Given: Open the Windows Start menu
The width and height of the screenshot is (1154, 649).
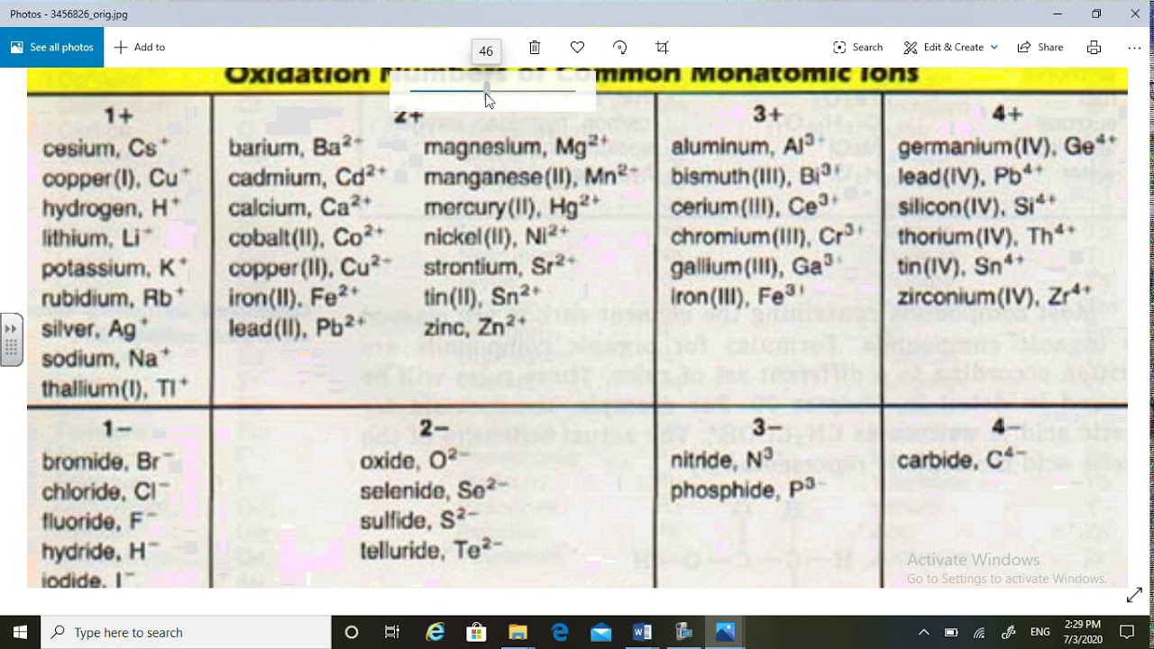Looking at the screenshot, I should (20, 632).
